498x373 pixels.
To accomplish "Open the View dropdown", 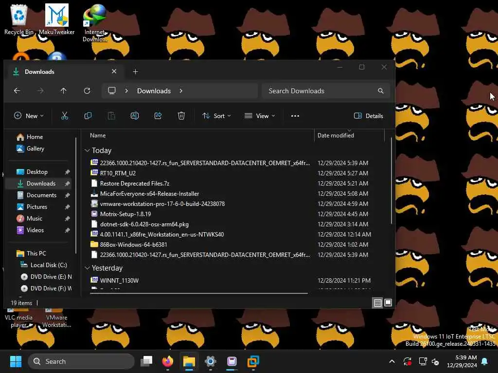I will click(260, 116).
